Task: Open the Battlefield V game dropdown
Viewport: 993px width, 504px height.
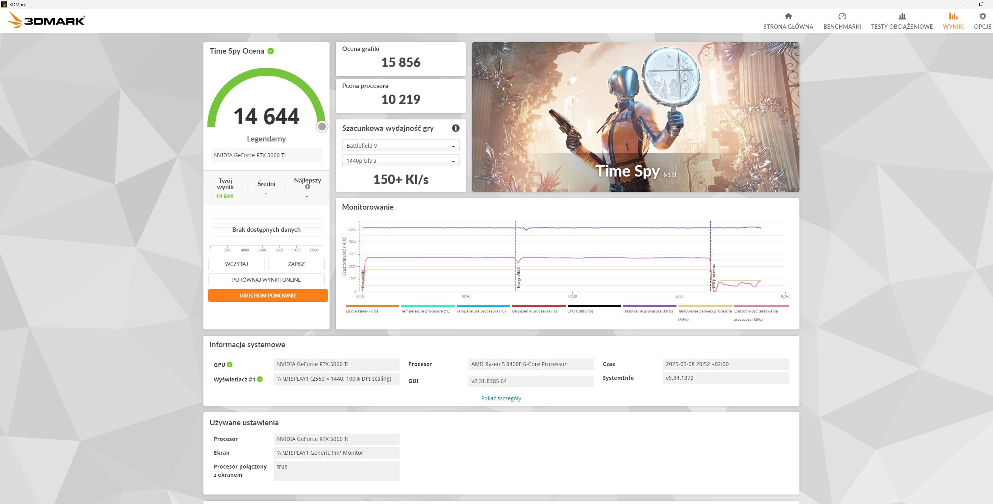Action: click(x=401, y=146)
